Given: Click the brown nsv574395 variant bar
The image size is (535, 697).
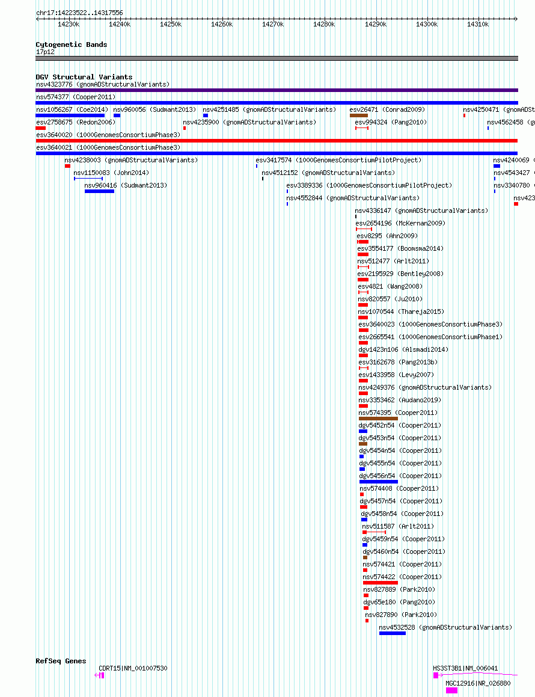Looking at the screenshot, I should click(x=378, y=419).
